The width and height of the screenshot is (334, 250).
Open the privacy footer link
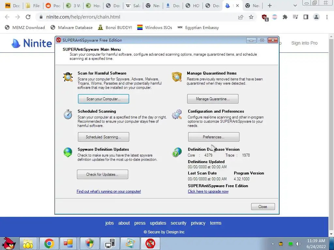tap(198, 223)
